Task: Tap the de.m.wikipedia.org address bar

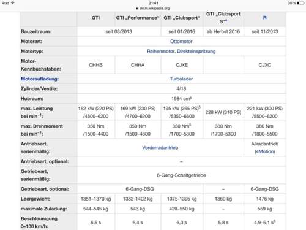Action: pyautogui.click(x=153, y=9)
